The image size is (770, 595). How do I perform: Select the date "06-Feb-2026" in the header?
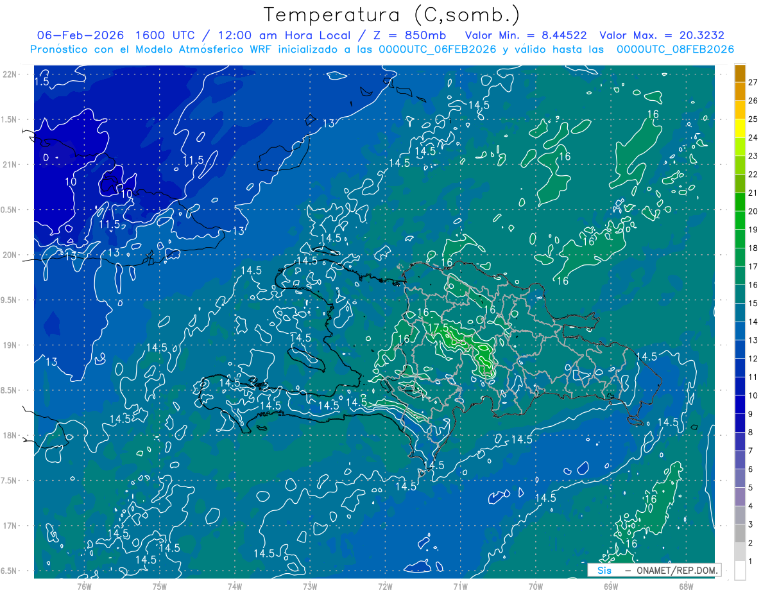point(80,35)
